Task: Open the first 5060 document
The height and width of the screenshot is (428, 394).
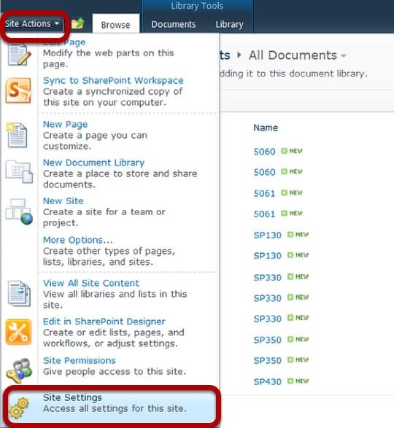Action: click(x=264, y=152)
